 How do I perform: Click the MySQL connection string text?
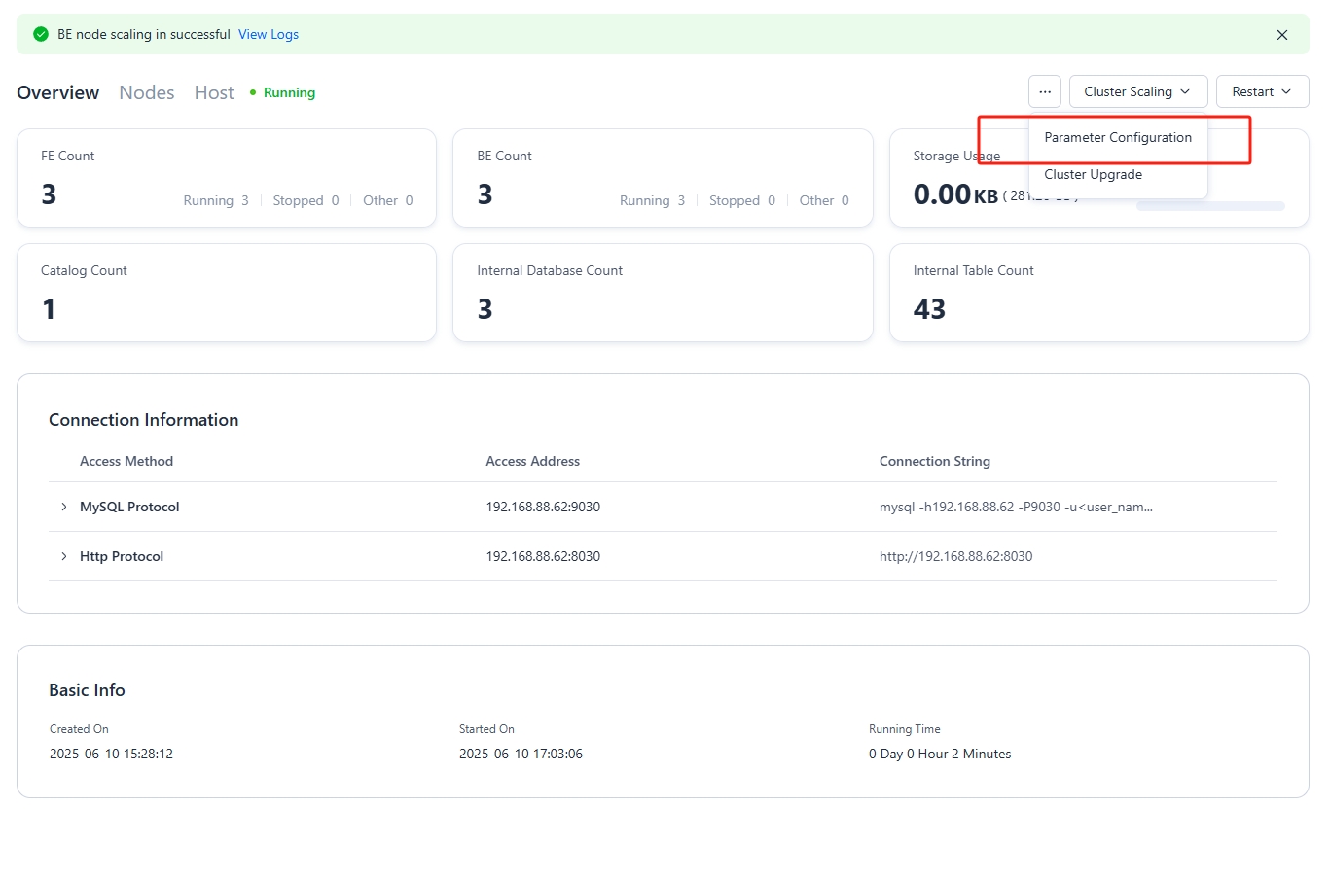pyautogui.click(x=1015, y=507)
